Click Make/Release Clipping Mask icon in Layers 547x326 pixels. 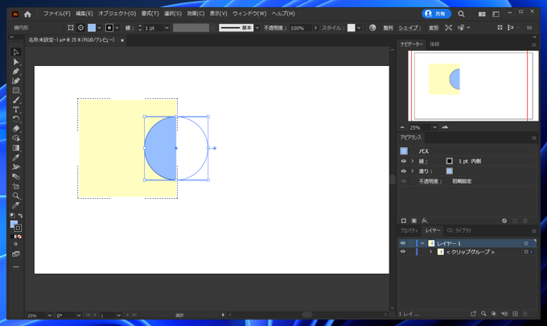tap(494, 314)
